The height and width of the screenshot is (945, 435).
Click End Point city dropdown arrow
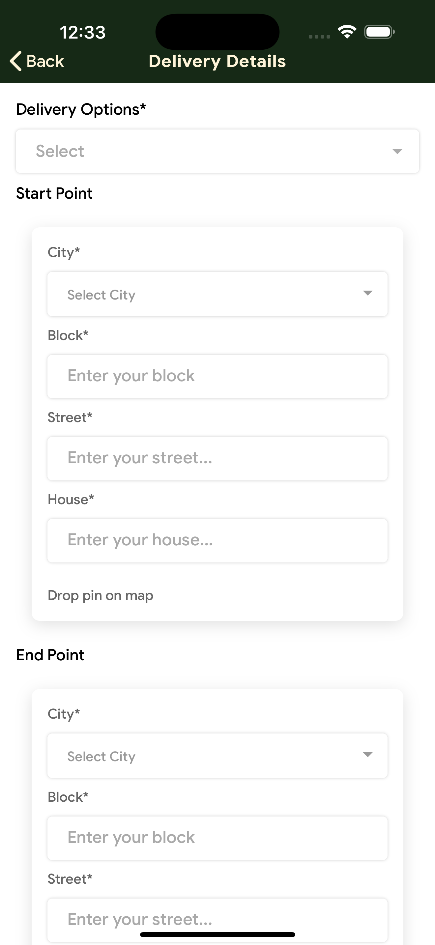tap(367, 754)
